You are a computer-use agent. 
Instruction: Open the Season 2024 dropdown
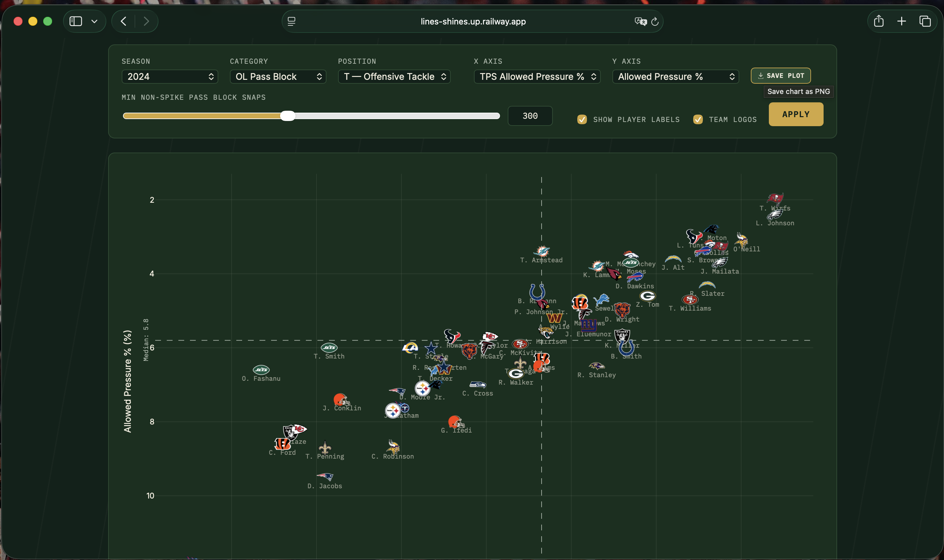point(169,77)
